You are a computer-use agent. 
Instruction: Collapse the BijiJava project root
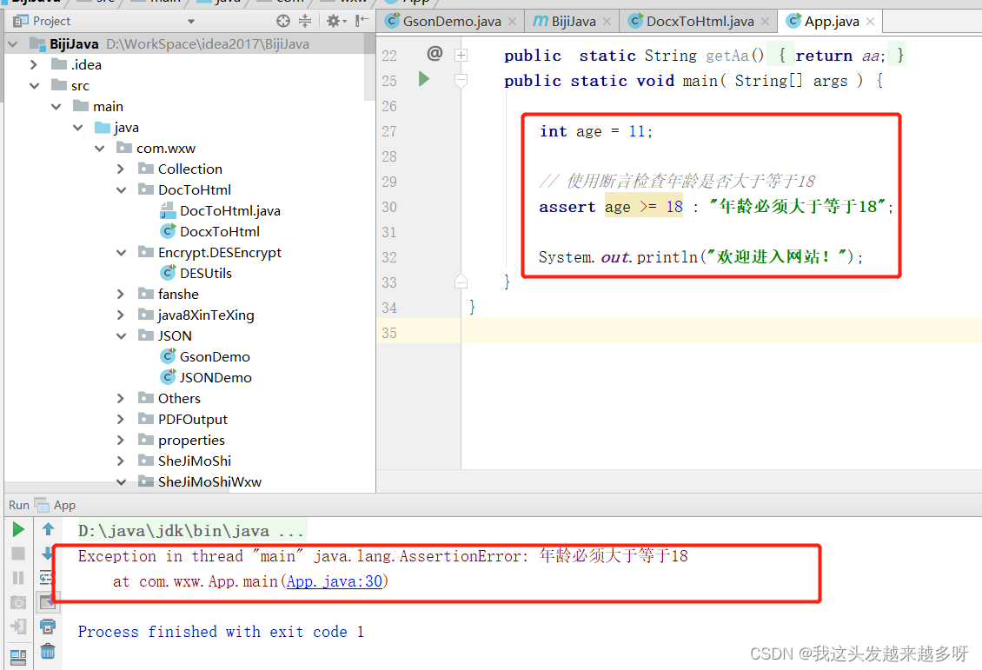point(13,43)
